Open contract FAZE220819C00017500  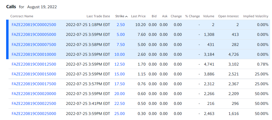pyautogui.click(x=34, y=84)
